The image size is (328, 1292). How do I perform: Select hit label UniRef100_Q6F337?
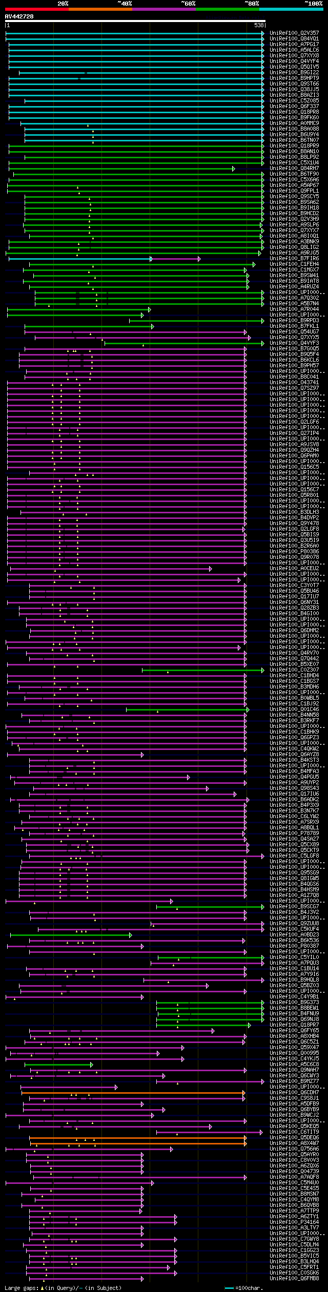pyautogui.click(x=294, y=106)
